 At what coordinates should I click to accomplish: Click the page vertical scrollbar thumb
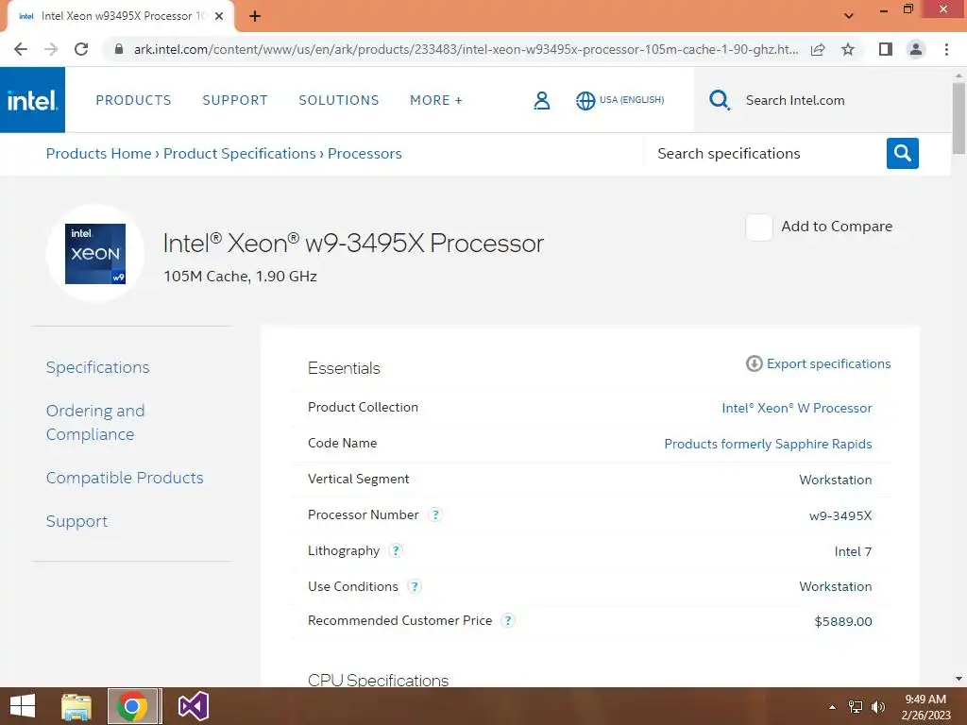959,118
